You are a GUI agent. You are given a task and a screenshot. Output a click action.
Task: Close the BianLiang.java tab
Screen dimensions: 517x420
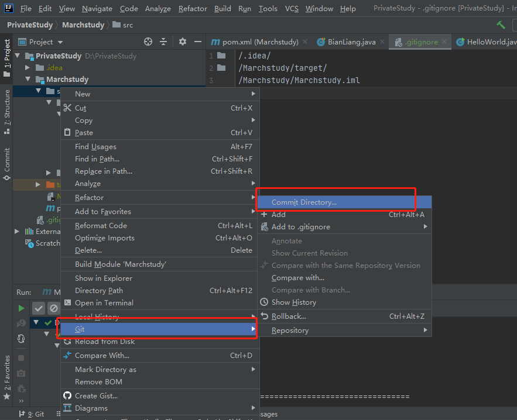tap(382, 42)
